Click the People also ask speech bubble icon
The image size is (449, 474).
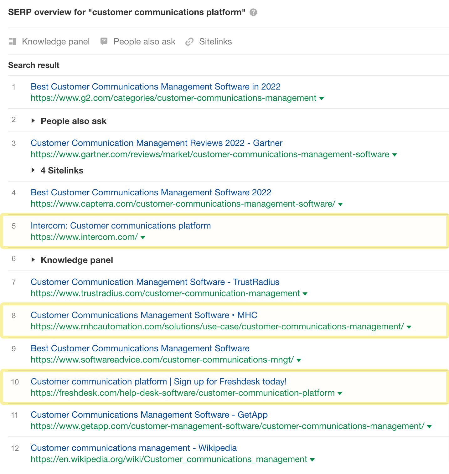coord(103,41)
